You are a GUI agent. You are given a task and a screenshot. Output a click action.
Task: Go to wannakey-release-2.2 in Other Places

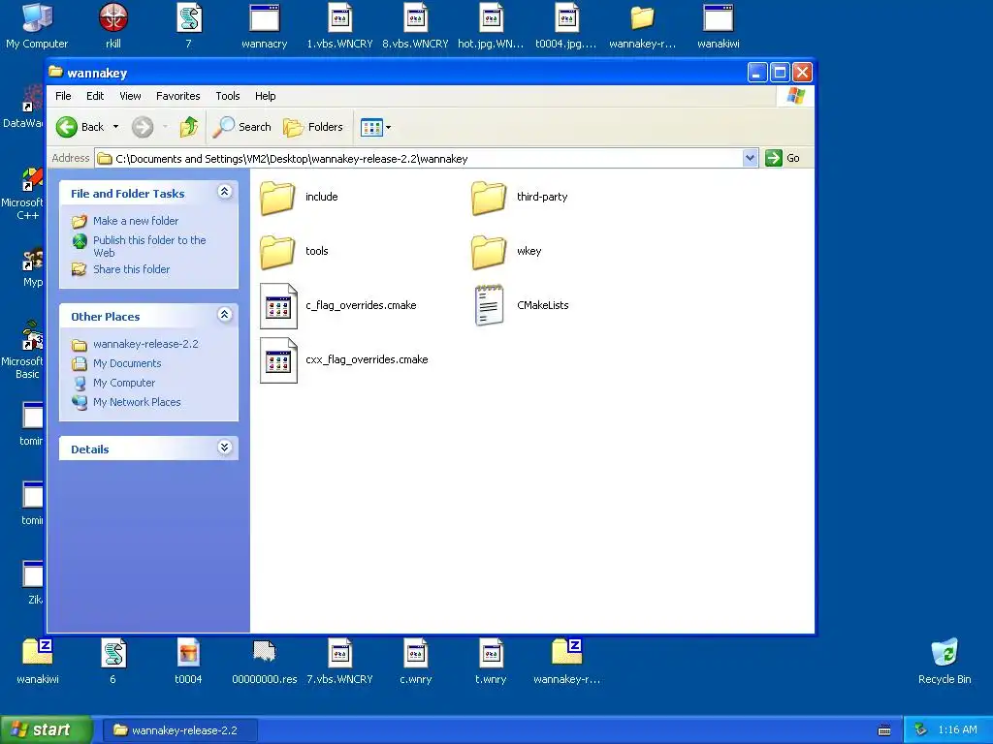pos(145,344)
